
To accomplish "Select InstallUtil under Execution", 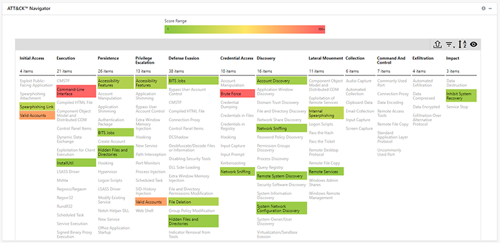I will click(76, 163).
